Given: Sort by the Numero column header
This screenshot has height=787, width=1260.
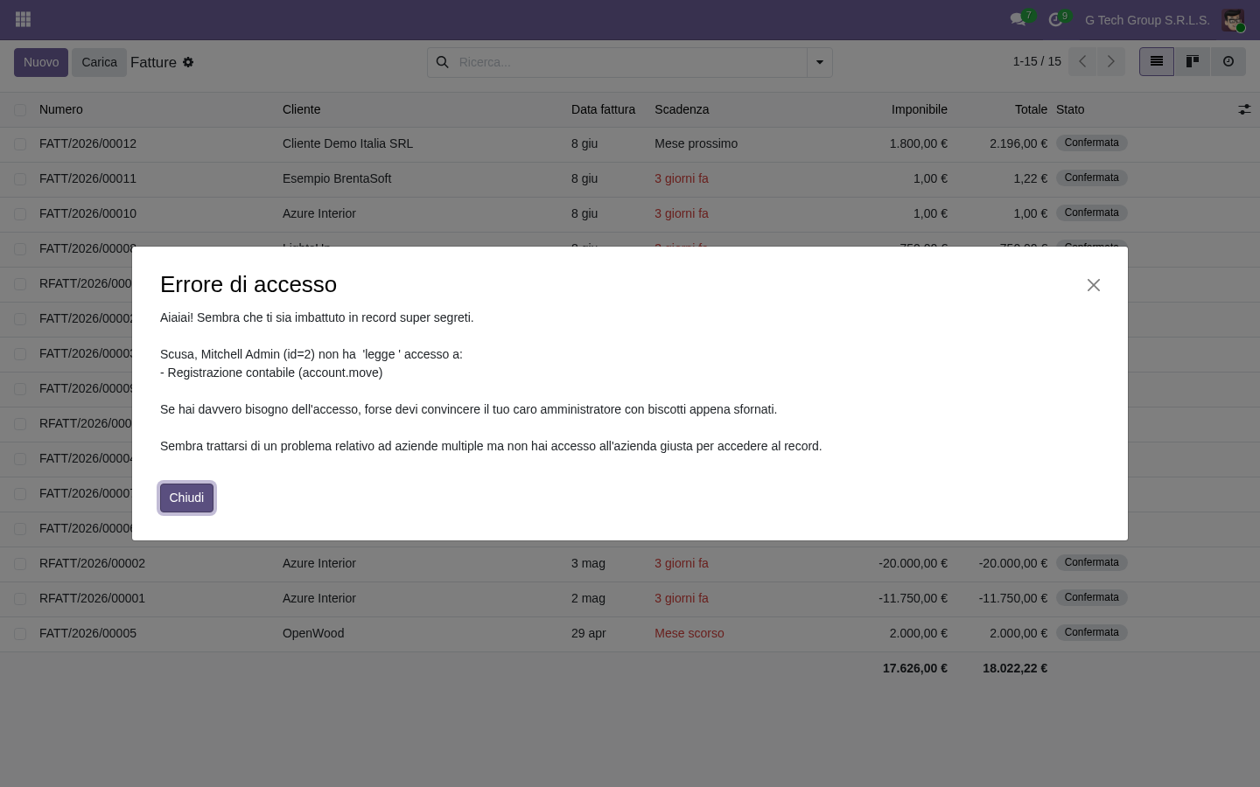Looking at the screenshot, I should point(61,109).
